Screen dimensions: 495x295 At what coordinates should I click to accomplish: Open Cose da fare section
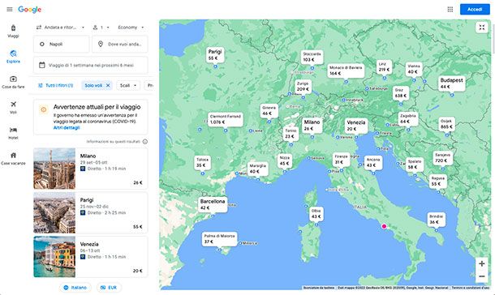tap(13, 82)
